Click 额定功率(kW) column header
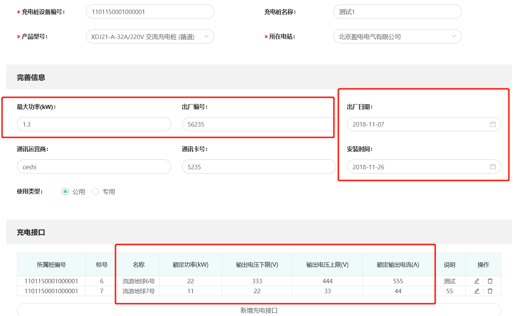519x316 pixels. 190,264
